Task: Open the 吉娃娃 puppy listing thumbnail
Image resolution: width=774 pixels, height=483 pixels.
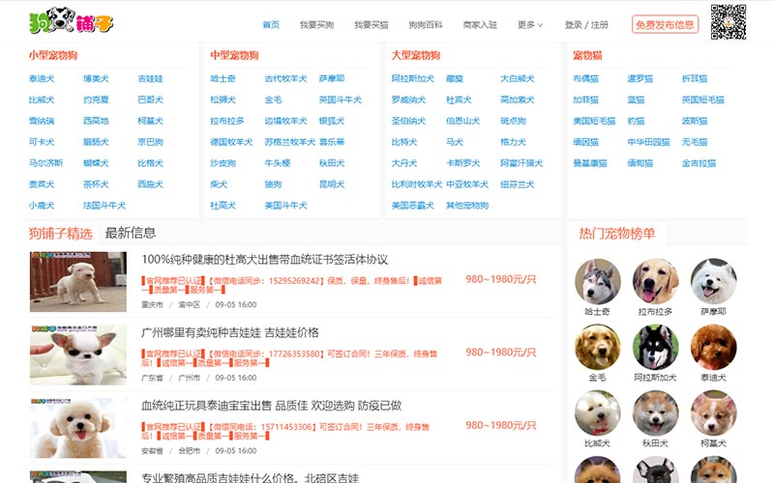Action: click(78, 355)
